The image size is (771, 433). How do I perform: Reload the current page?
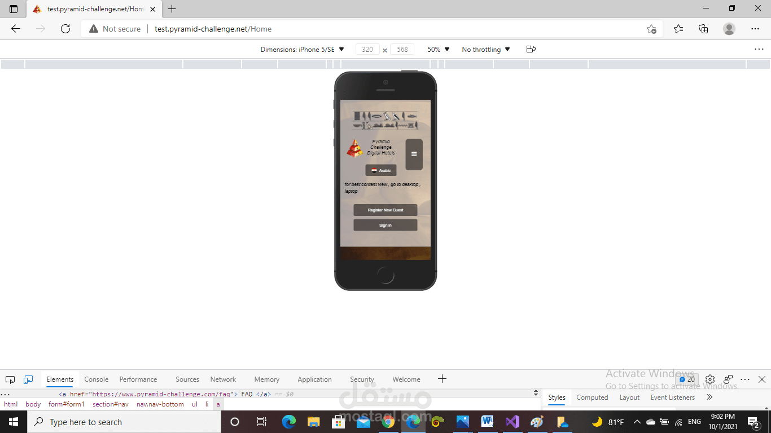(65, 29)
